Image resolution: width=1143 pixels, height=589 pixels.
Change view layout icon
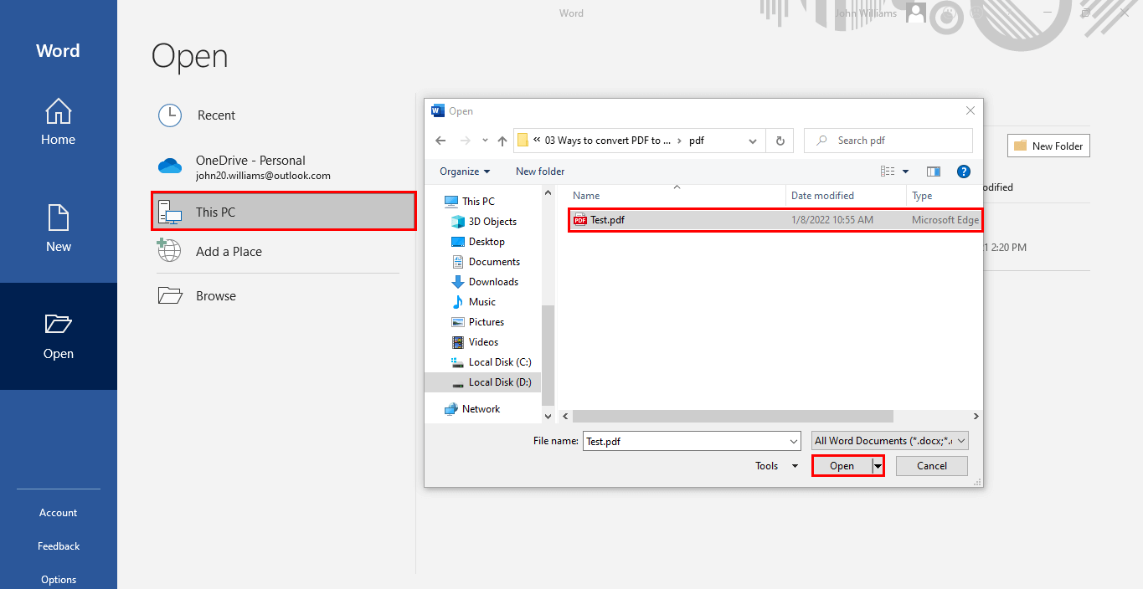click(x=888, y=172)
